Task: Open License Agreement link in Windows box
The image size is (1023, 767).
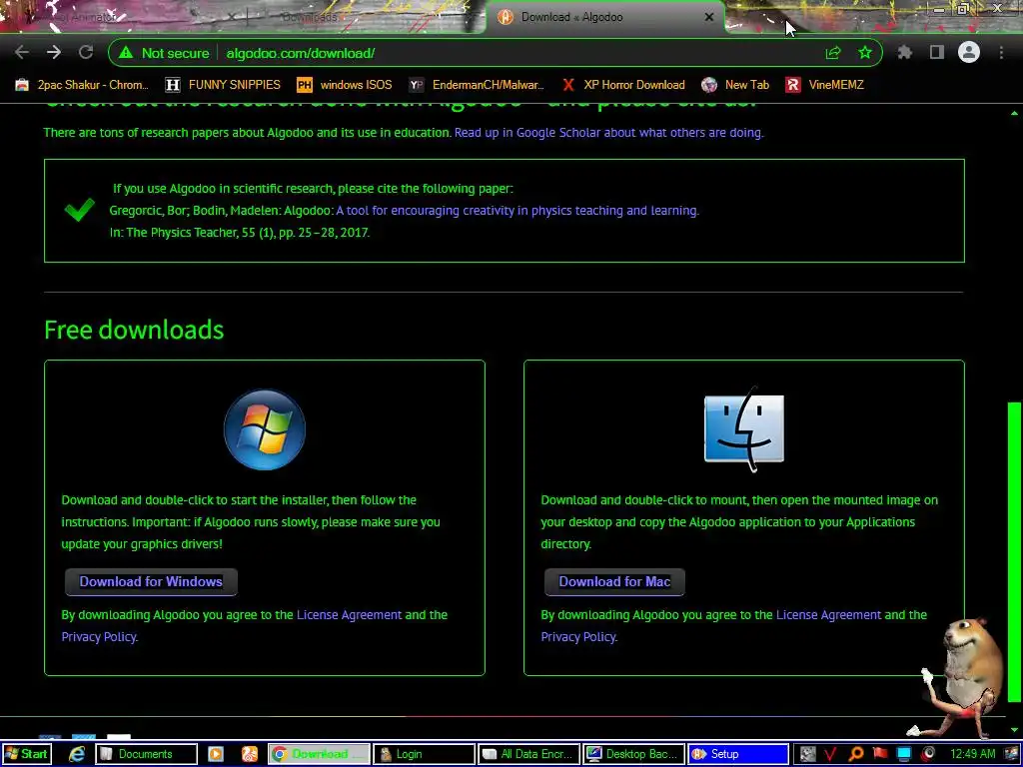Action: click(x=349, y=615)
